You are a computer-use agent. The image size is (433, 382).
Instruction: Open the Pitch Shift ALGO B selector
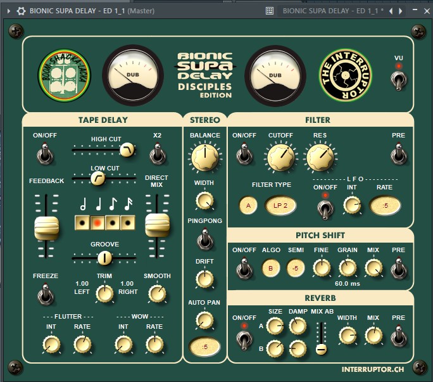coord(271,268)
